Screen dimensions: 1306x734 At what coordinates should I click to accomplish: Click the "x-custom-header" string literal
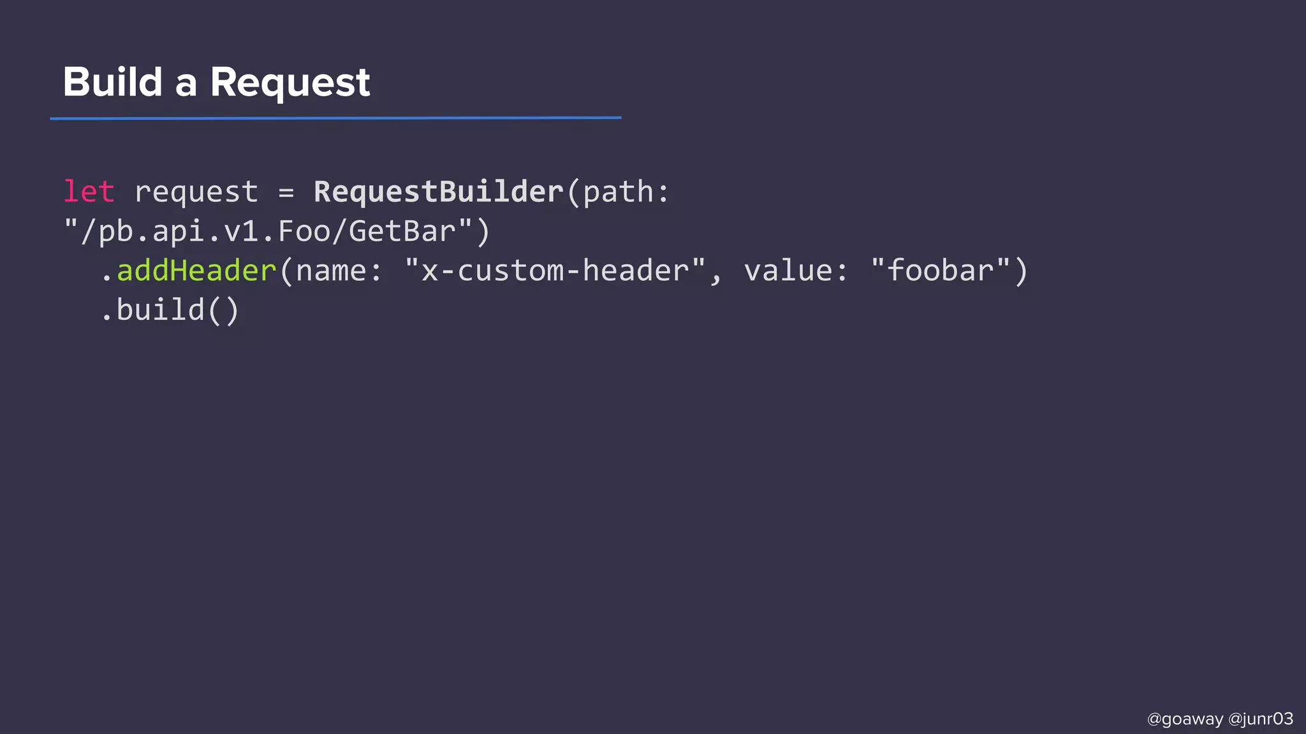[x=555, y=271]
